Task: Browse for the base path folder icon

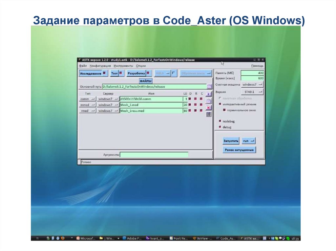Action: tap(209, 87)
